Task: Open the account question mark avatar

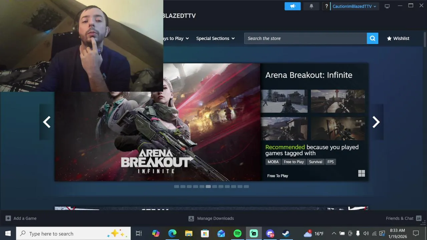Action: coord(327,6)
